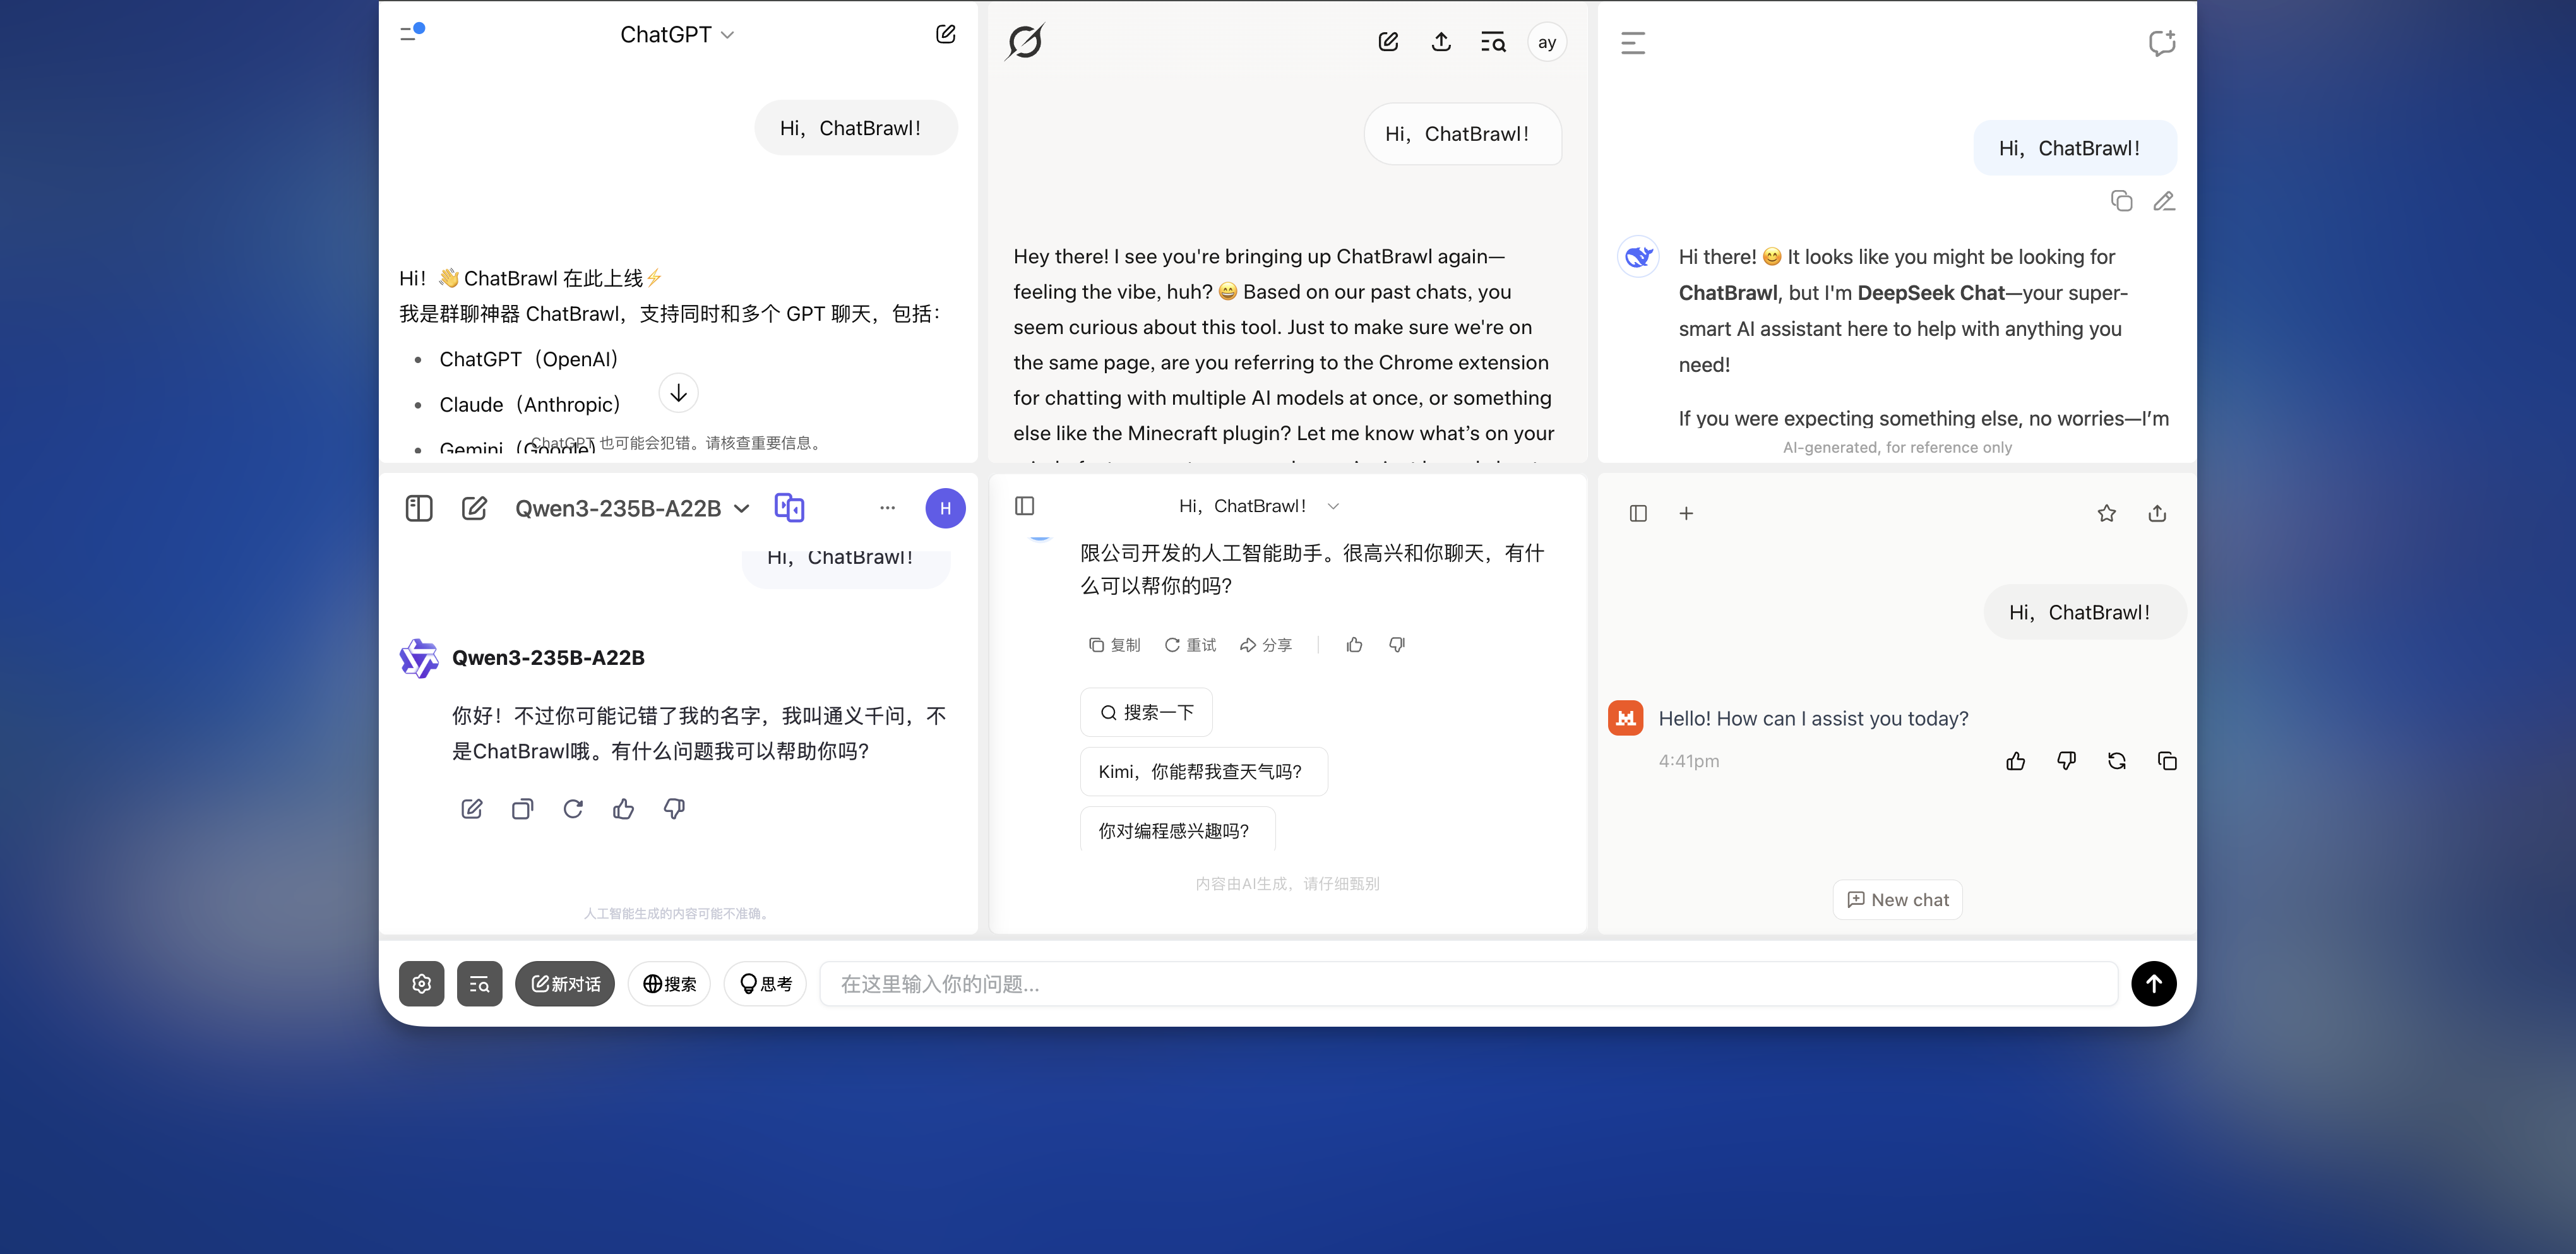The height and width of the screenshot is (1254, 2576).
Task: Thumbs down the Qwen response
Action: [x=674, y=809]
